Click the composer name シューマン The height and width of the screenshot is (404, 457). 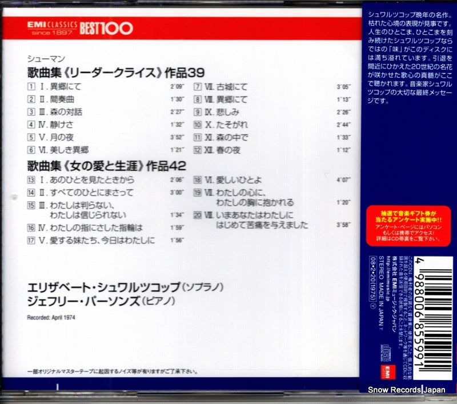click(x=46, y=59)
